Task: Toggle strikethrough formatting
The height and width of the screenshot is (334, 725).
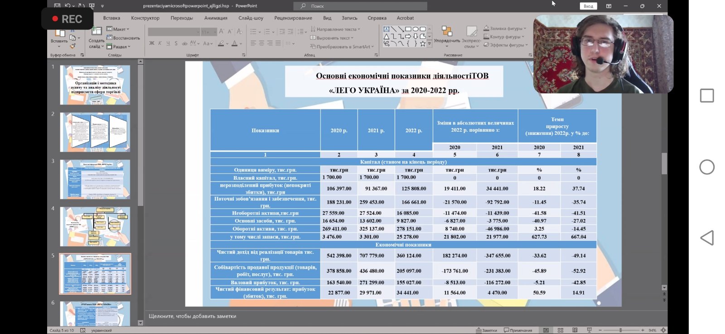Action: (x=184, y=43)
